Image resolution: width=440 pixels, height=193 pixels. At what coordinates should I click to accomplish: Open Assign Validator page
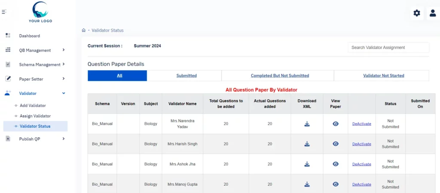coord(35,116)
